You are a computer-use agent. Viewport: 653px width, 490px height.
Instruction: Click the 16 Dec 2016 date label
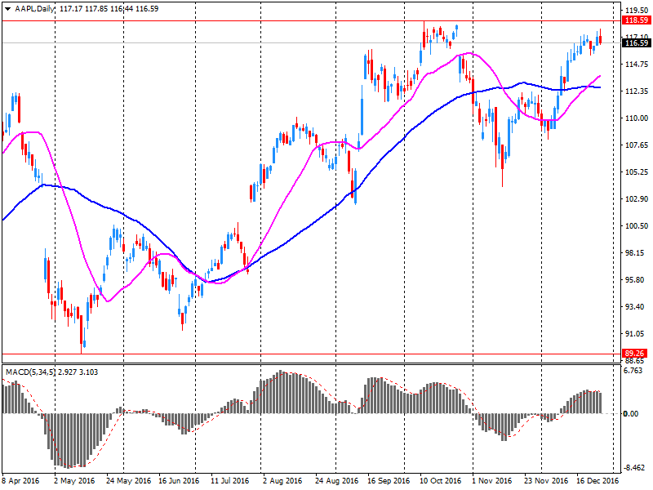tap(597, 482)
